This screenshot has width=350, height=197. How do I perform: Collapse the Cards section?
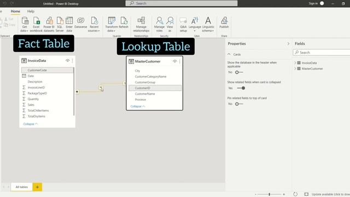pos(229,54)
